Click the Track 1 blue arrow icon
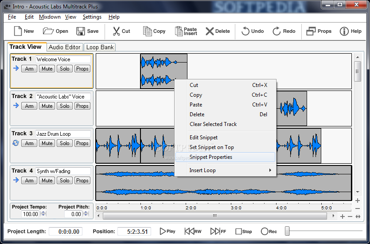370x244 pixels. 16,68
